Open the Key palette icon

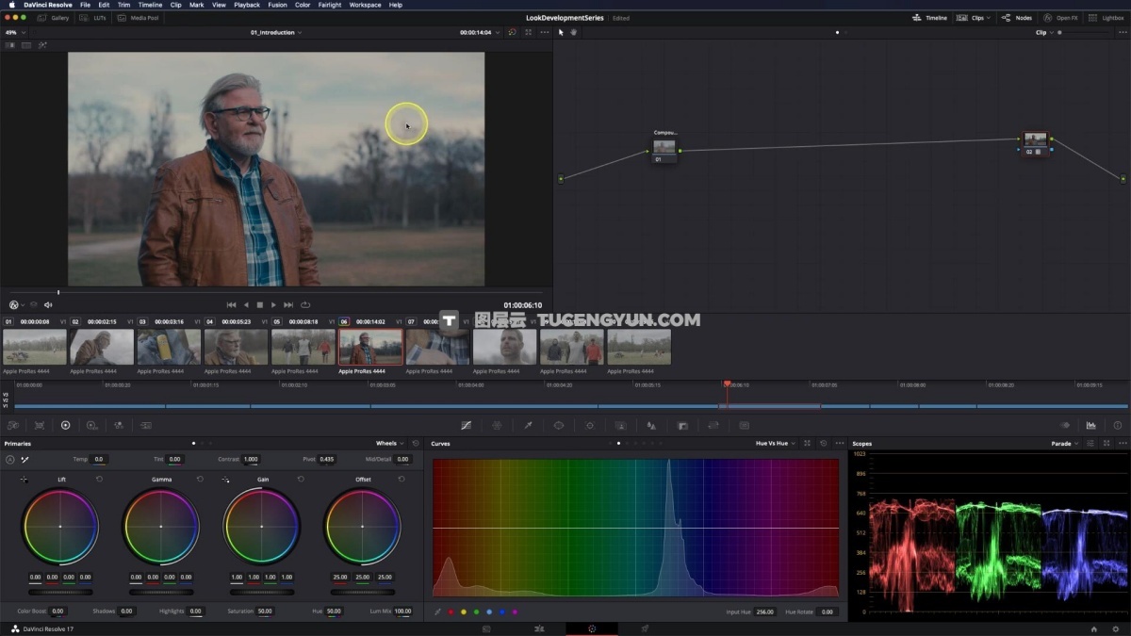(x=682, y=425)
